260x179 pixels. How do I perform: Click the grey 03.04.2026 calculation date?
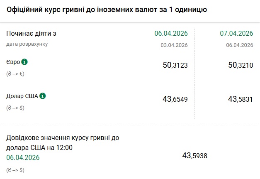tap(174, 45)
